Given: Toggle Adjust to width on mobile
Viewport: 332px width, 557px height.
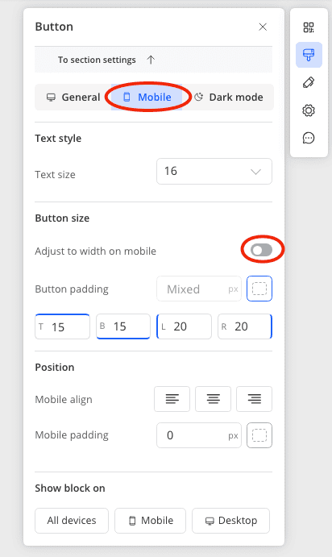Looking at the screenshot, I should (x=262, y=250).
